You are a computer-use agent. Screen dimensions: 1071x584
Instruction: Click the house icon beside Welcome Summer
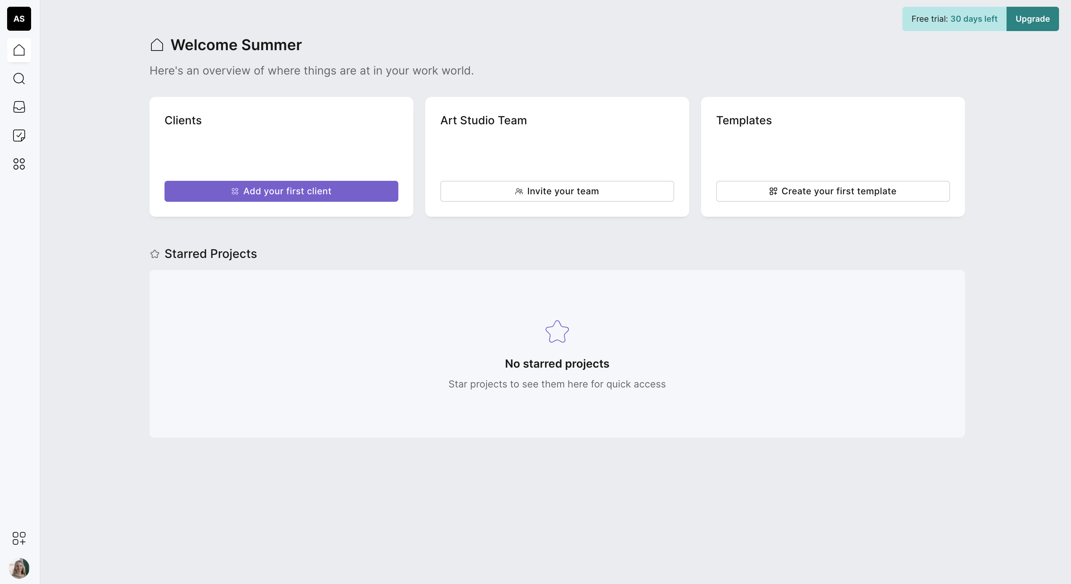[x=157, y=45]
